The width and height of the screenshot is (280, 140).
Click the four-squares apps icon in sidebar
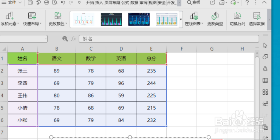coord(265,92)
